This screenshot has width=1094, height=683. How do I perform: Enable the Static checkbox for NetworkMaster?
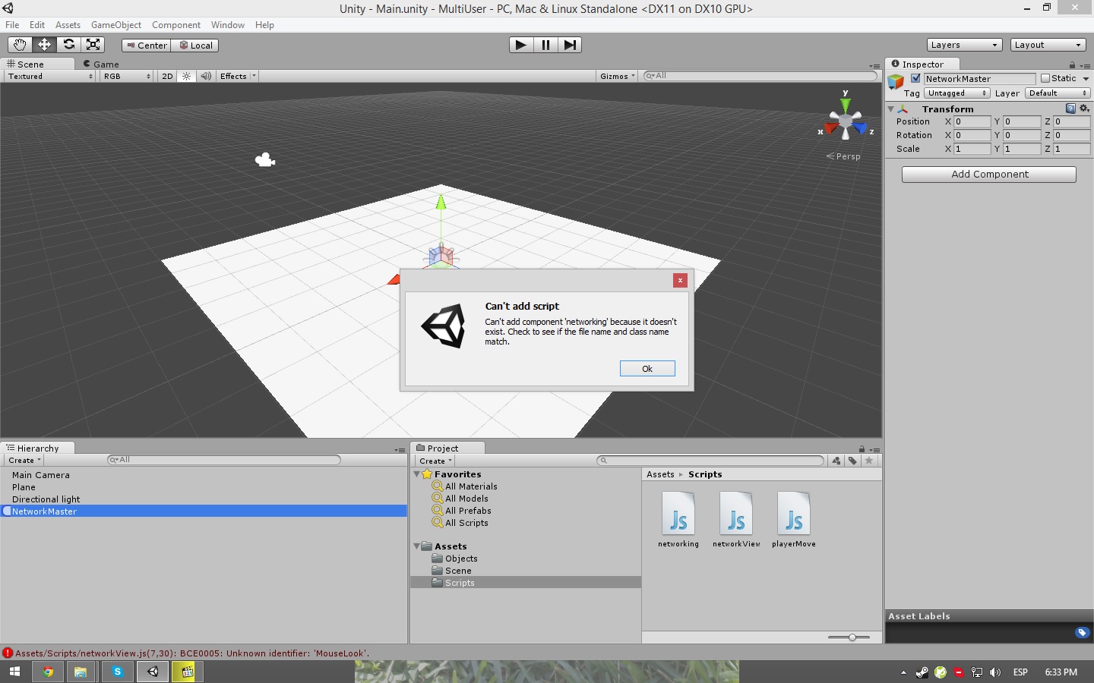[x=1046, y=78]
